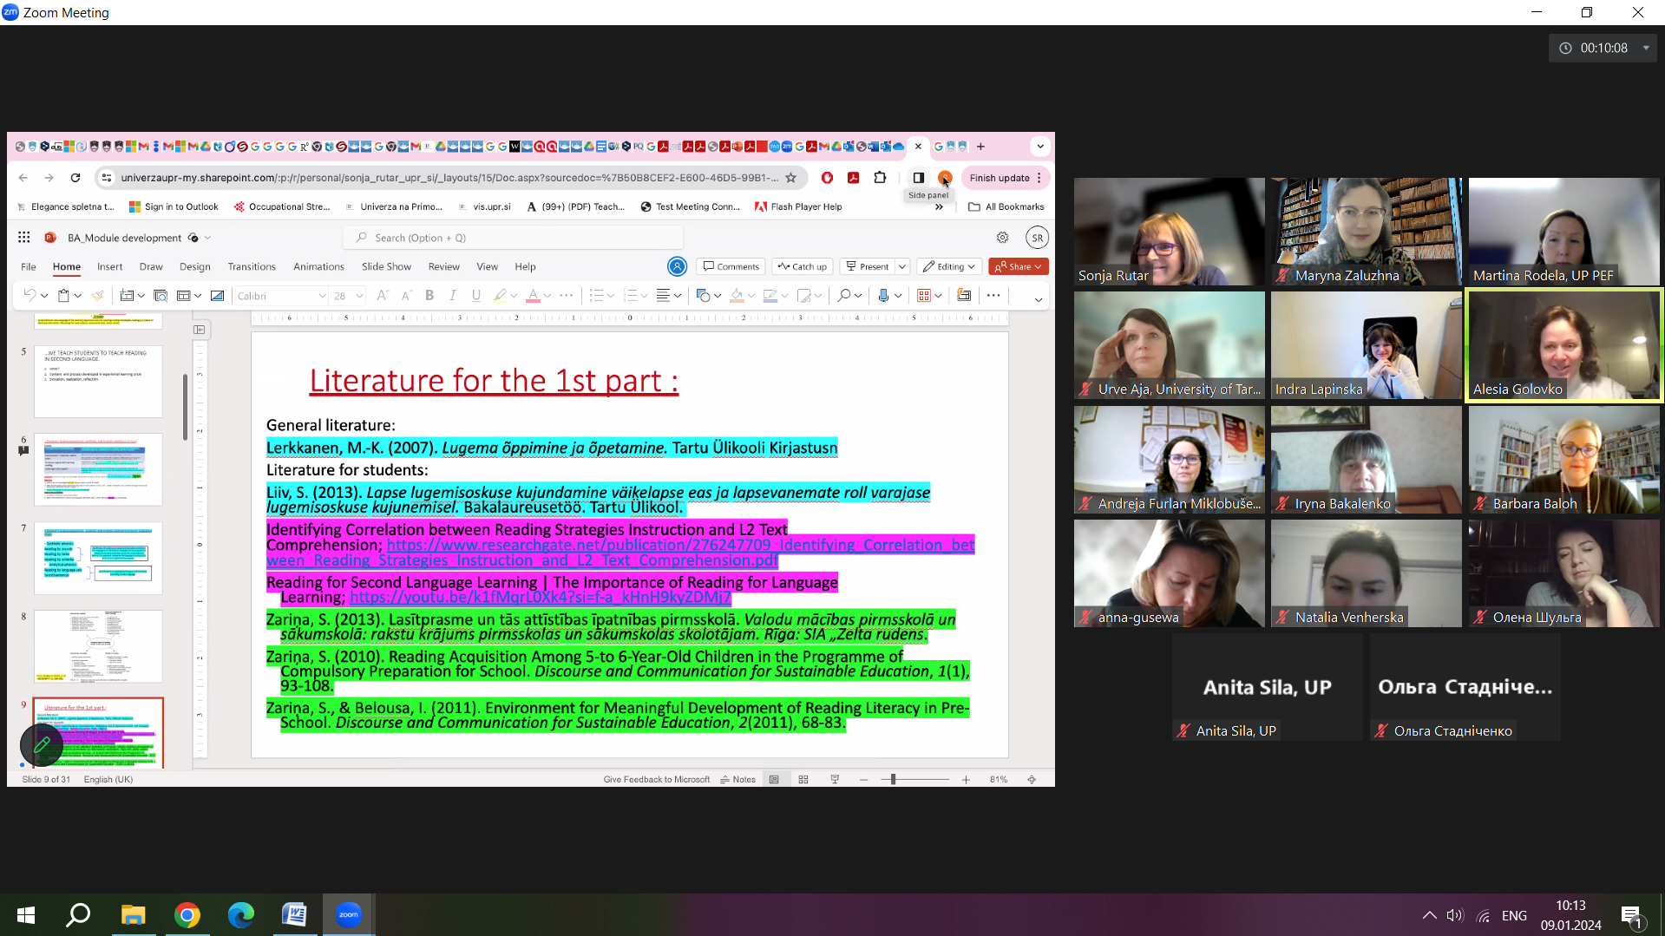Click the Undo icon

(x=29, y=296)
